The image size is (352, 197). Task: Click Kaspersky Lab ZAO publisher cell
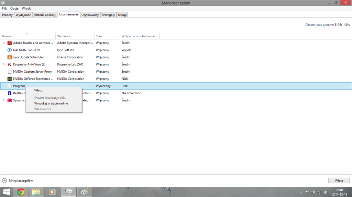coord(70,64)
